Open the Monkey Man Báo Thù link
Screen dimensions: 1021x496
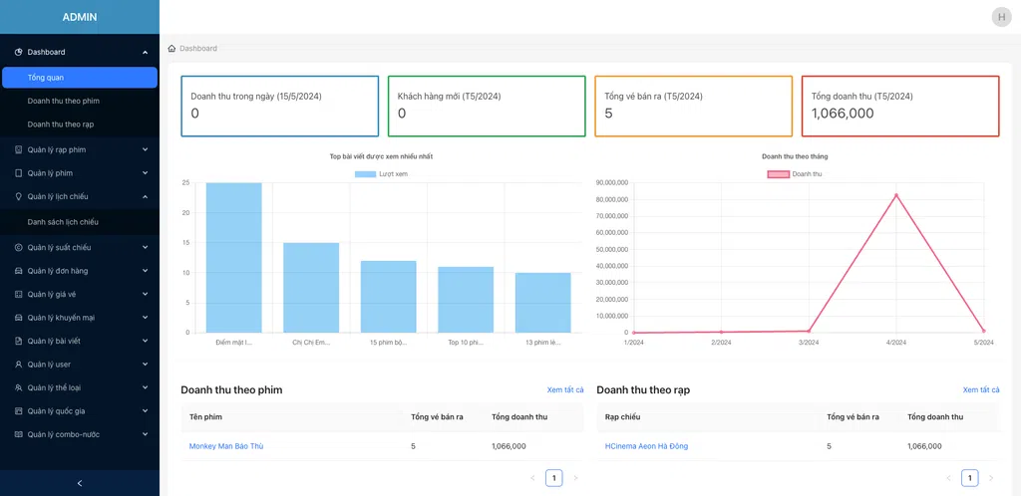tap(226, 446)
